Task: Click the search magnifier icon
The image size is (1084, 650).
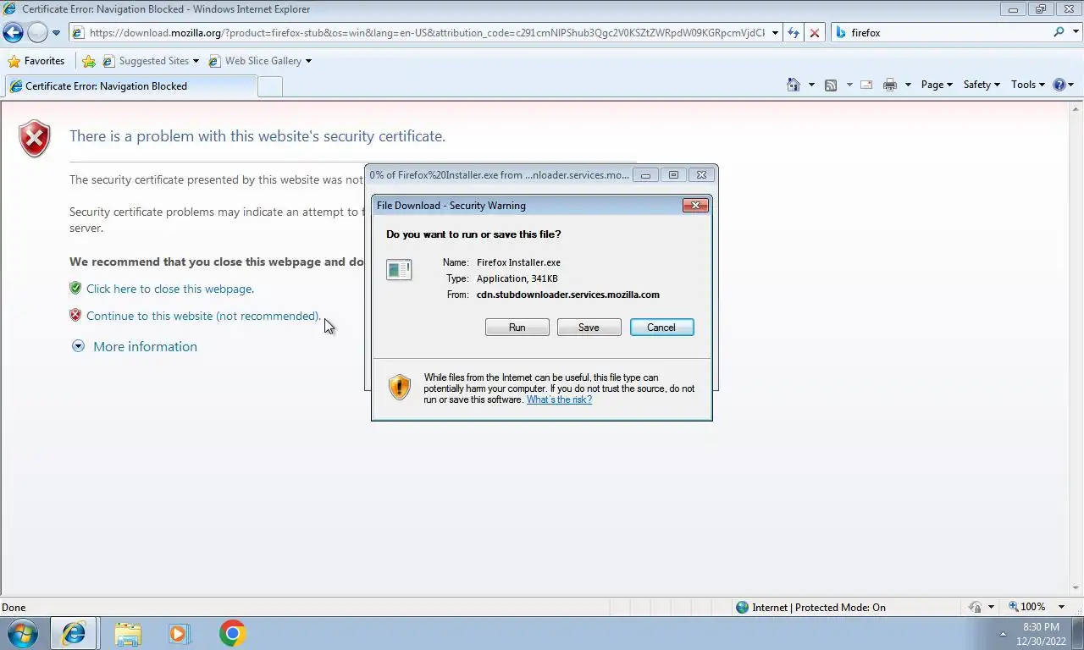Action: point(1059,32)
